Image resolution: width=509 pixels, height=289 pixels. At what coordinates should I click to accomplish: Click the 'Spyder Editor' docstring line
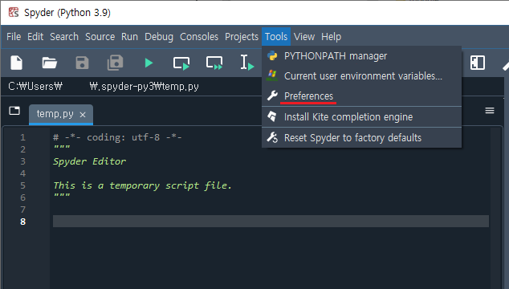[90, 161]
